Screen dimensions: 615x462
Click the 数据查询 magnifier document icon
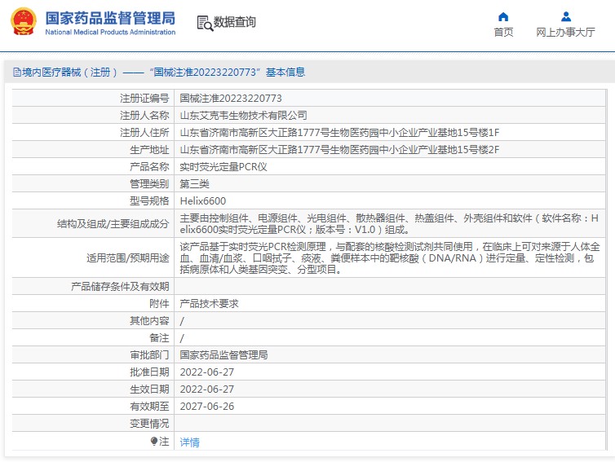[x=204, y=23]
